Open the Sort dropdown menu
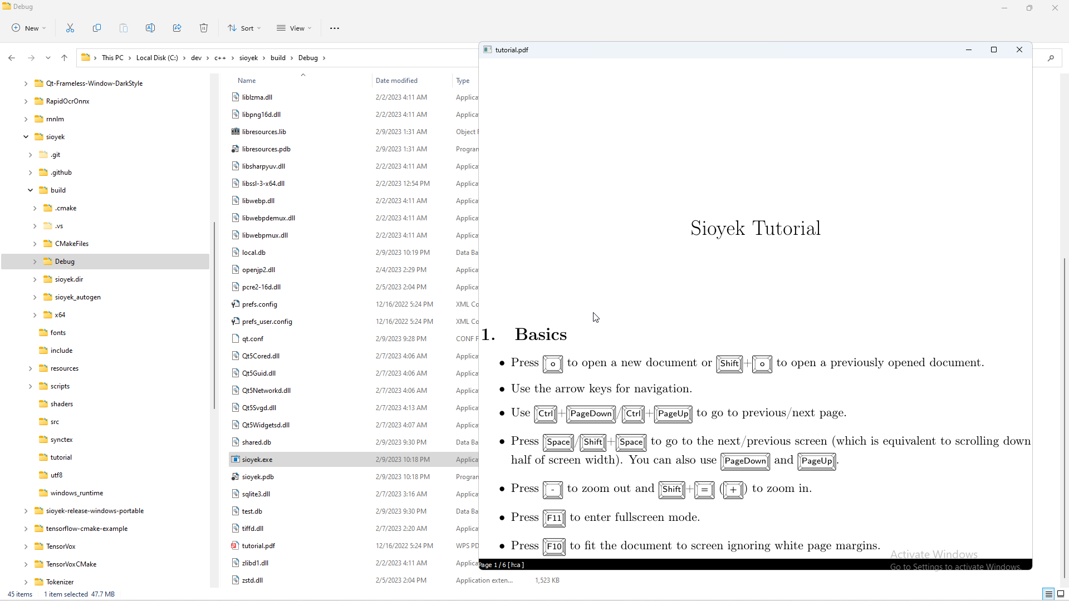 244,28
